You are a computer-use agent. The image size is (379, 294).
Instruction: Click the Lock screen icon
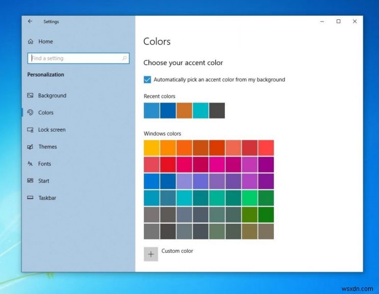(x=30, y=130)
